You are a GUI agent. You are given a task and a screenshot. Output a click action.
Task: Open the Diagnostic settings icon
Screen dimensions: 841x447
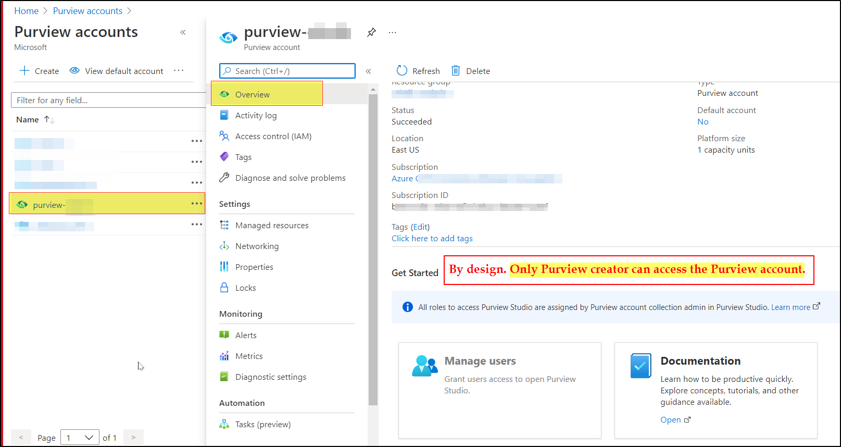tap(224, 377)
